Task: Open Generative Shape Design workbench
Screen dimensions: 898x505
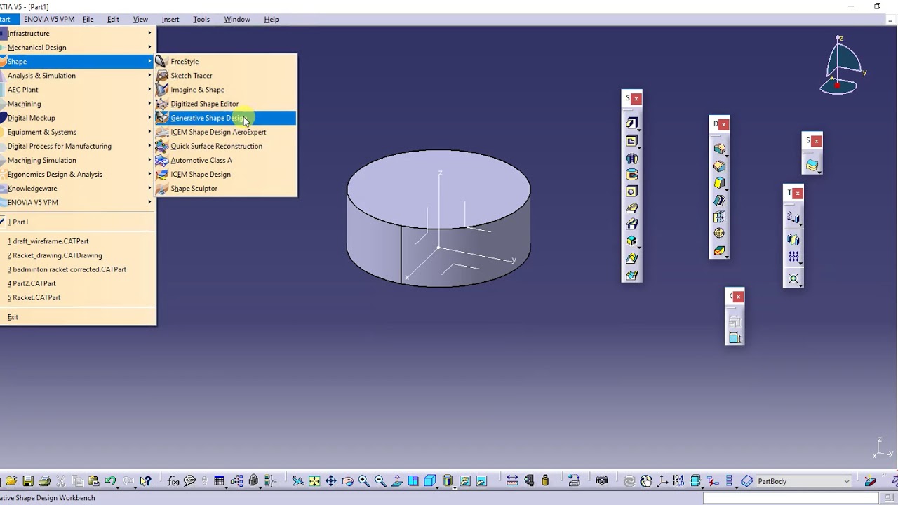Action: (225, 118)
